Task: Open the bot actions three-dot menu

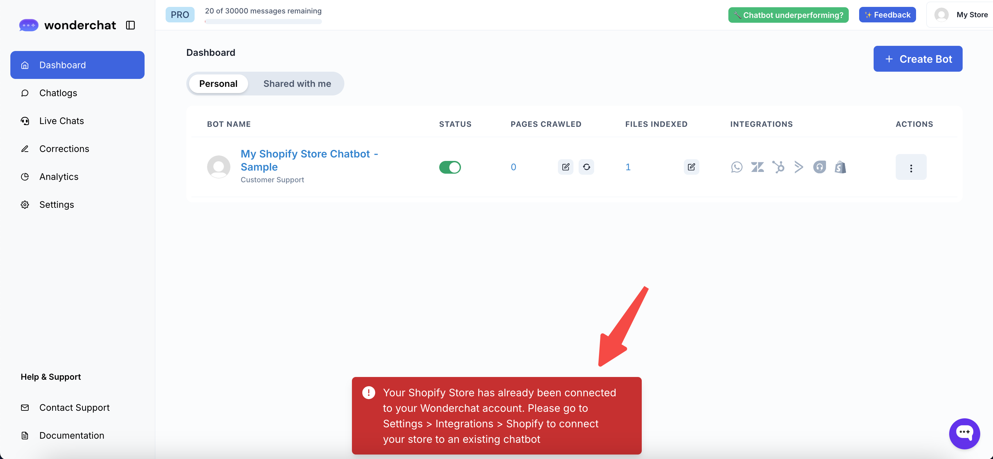Action: [911, 167]
